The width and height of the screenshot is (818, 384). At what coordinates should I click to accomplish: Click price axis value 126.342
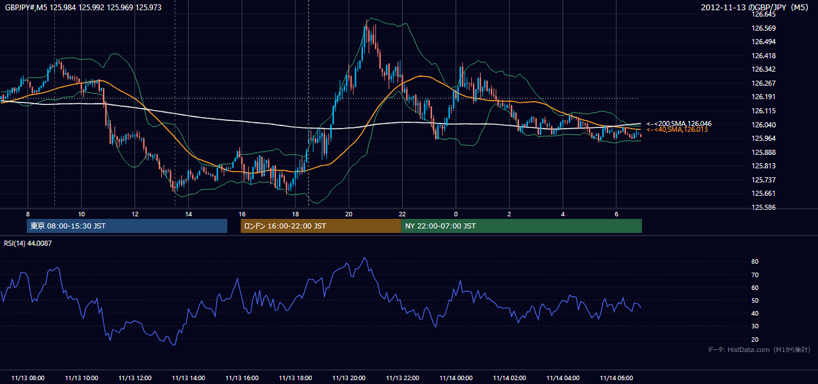(764, 69)
